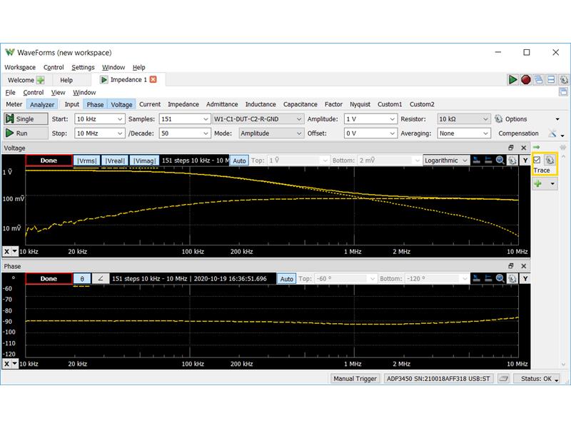
Task: Click the undock window icon below the gear
Action: coord(563,92)
